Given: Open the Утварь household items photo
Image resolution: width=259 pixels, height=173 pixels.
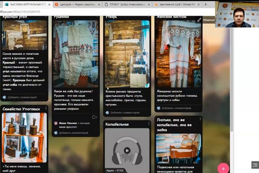Looking at the screenshot, I should [x=127, y=54].
